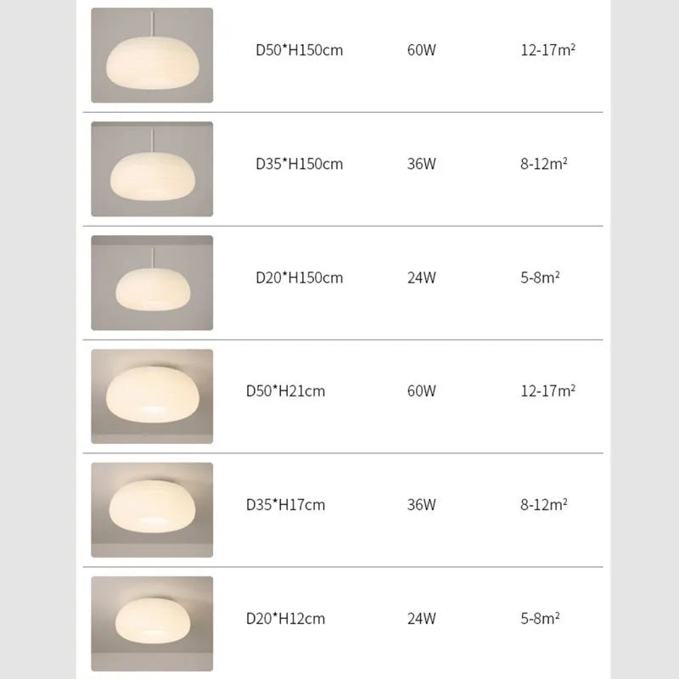Image resolution: width=679 pixels, height=679 pixels.
Task: Click the D50*H150cm pendant lamp thumbnail
Action: [x=152, y=56]
